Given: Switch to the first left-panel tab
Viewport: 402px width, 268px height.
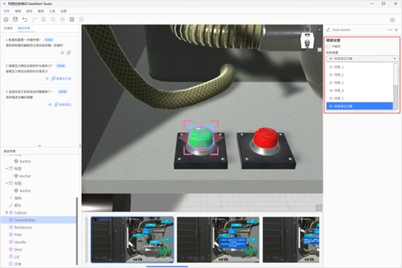Looking at the screenshot, I should click(8, 29).
